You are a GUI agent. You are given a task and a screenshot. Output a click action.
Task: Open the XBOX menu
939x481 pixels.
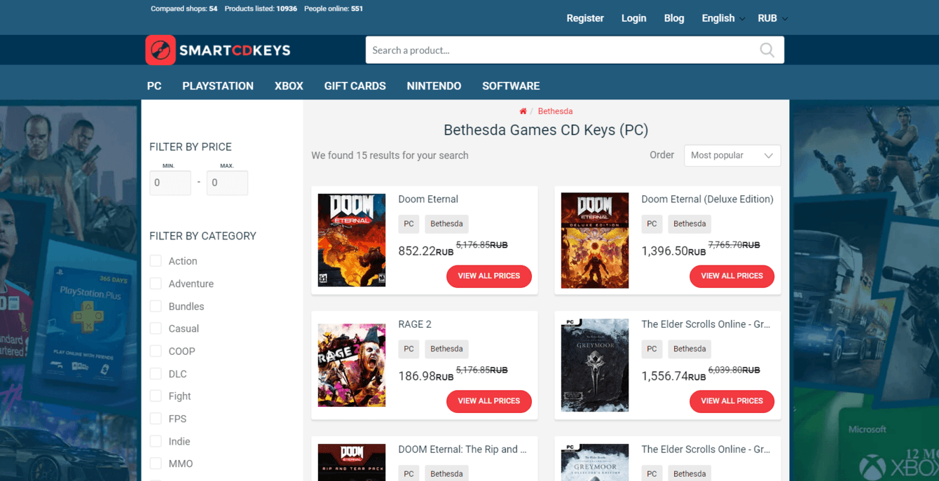[289, 86]
